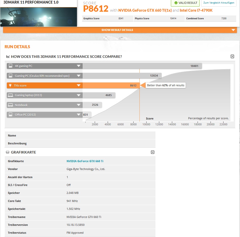This screenshot has height=237, width=240.
Task: Click the Core-Takt 941 MHz value
Action: [72, 201]
